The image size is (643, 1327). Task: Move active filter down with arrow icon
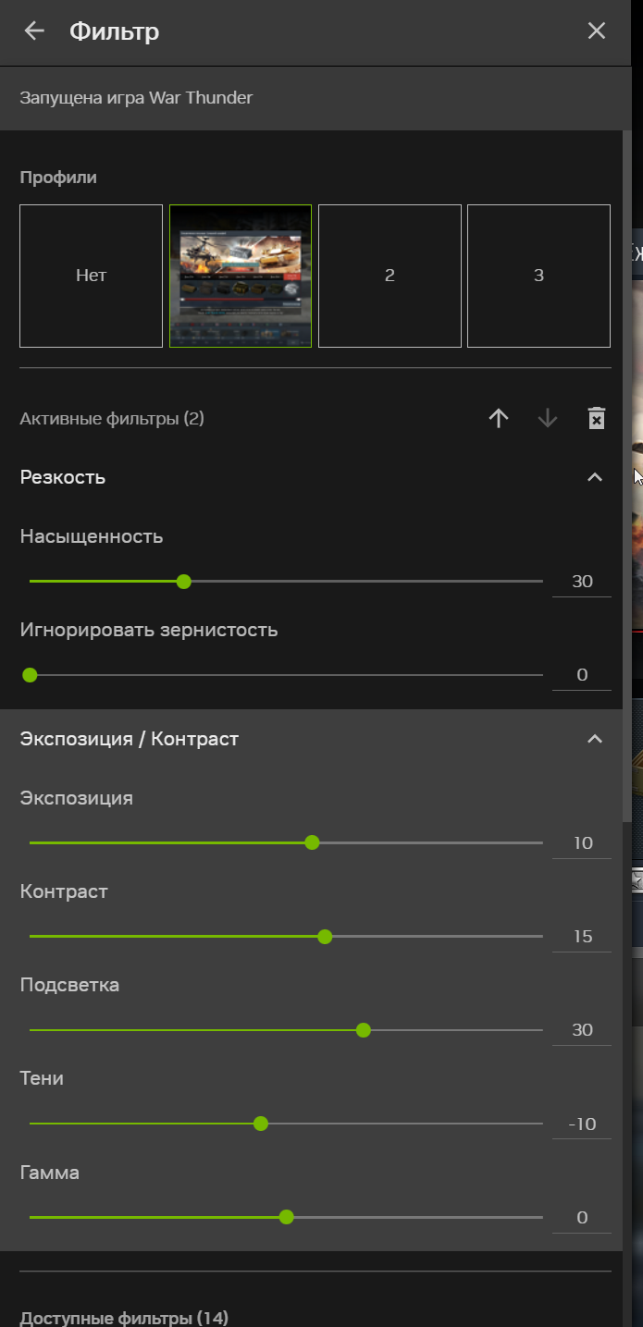point(548,419)
